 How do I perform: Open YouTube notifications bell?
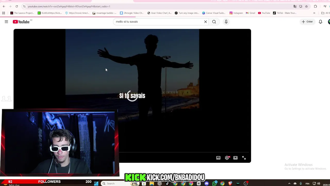(320, 22)
